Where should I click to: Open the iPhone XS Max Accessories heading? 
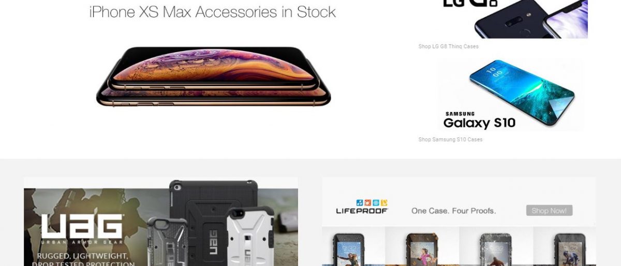click(x=213, y=11)
